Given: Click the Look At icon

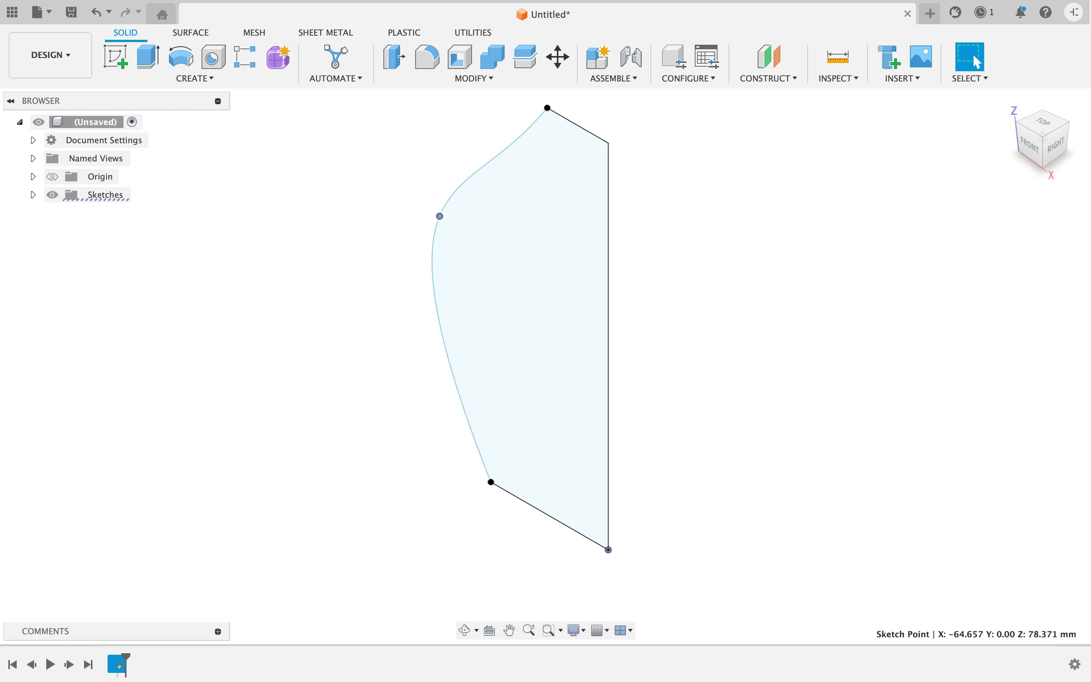Looking at the screenshot, I should tap(489, 630).
